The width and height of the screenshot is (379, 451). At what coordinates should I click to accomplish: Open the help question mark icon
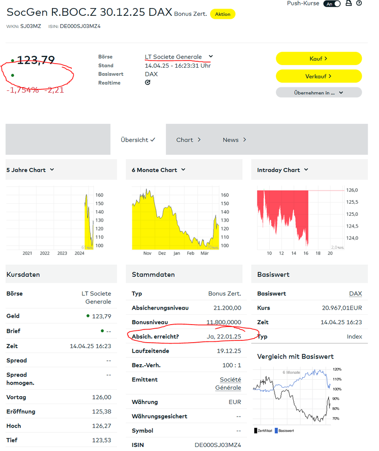[359, 3]
